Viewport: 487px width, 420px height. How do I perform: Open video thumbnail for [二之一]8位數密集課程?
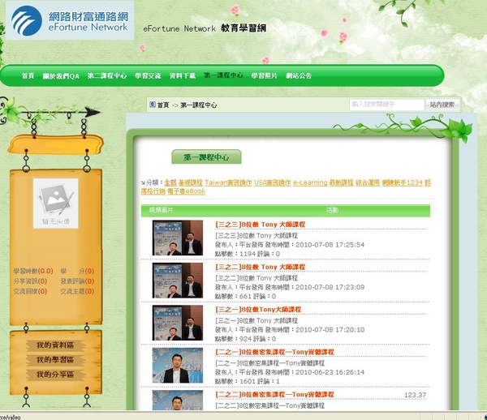[x=178, y=366]
